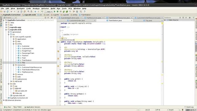The height and width of the screenshot is (111, 197).
Task: Open the Run tool window button
Action: 7,107
